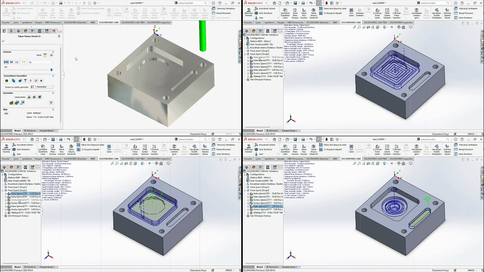Collapse the Seçenekler section
Viewport: 484px width, 272px height.
point(53,93)
